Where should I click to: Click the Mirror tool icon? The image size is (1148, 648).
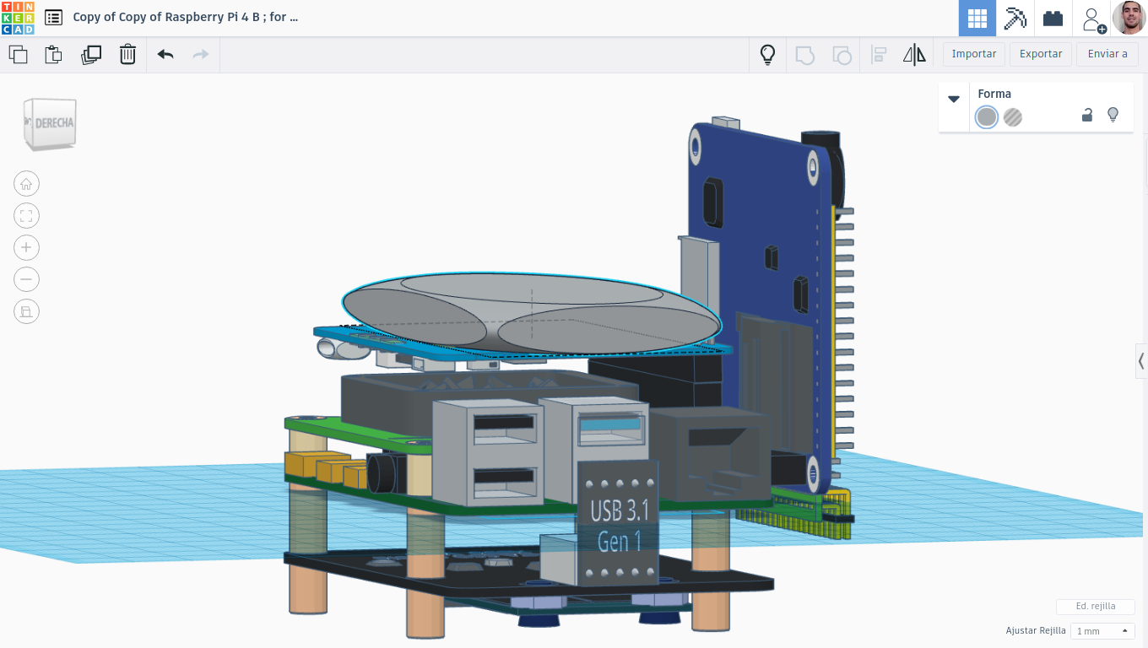[x=914, y=55]
